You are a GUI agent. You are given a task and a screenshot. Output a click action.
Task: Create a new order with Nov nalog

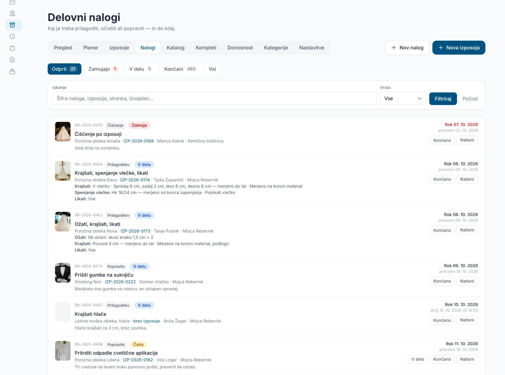point(407,48)
